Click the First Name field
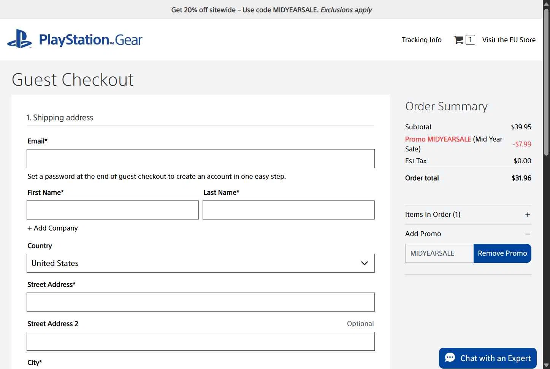The height and width of the screenshot is (369, 550). [x=113, y=210]
